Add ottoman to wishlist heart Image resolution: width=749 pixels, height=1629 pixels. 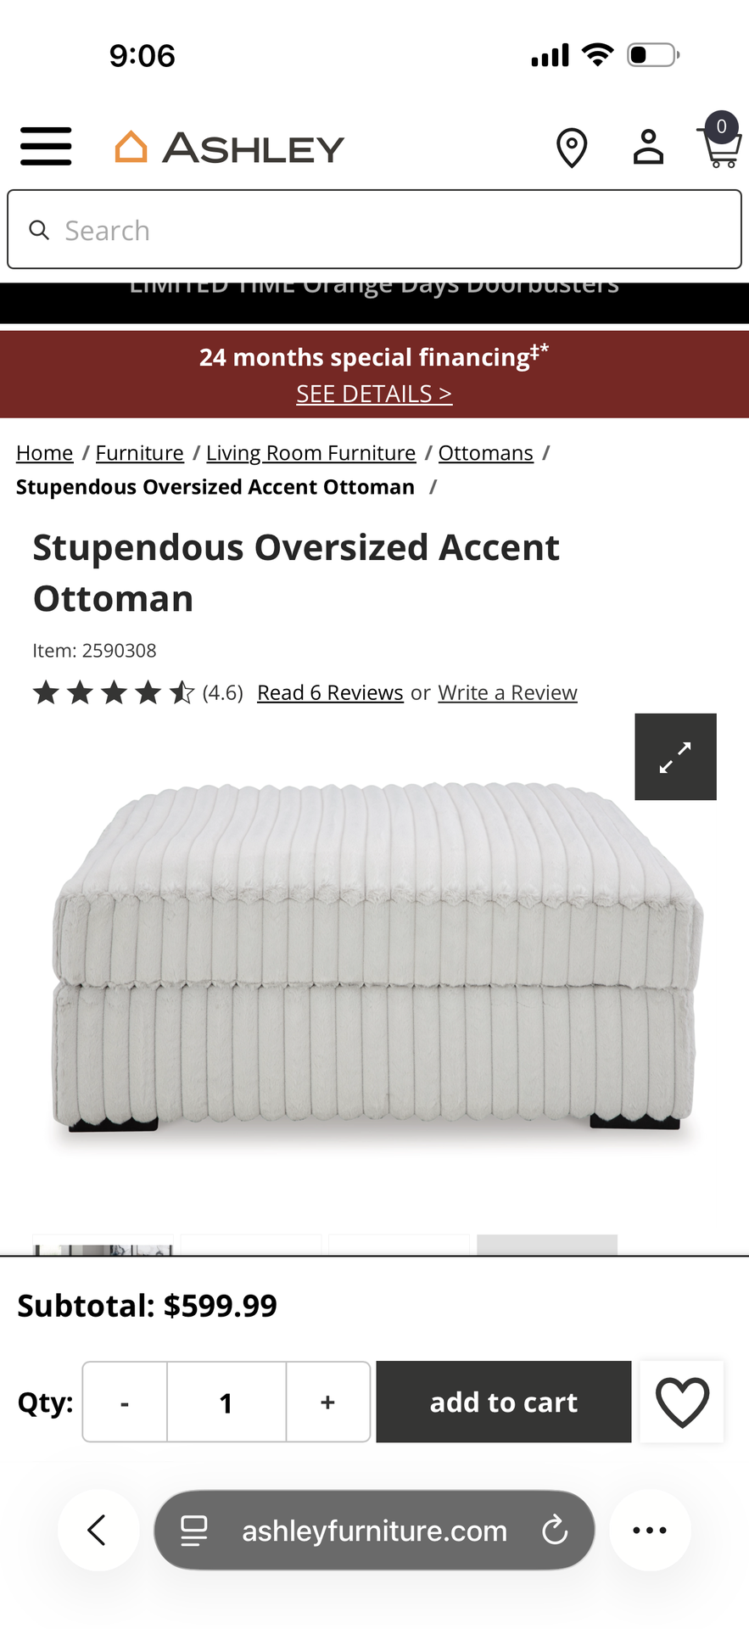tap(682, 1402)
